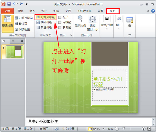Screen dimensions: 156x132
Task: Click 奥斯汀 theme name in status bar
Action: pos(44,129)
